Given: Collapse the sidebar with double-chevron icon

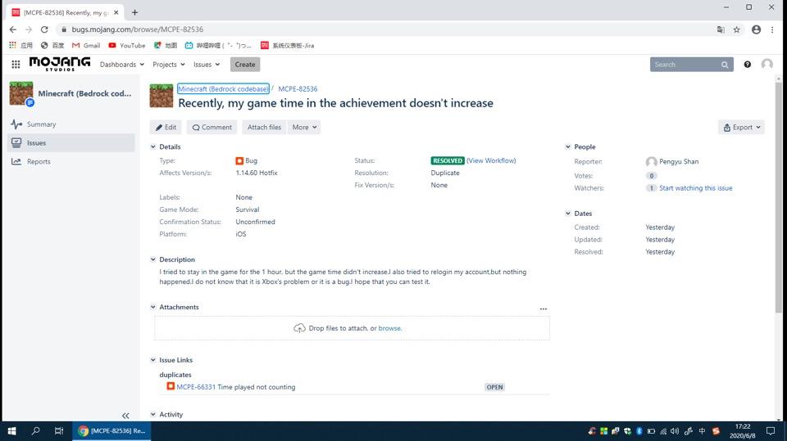Looking at the screenshot, I should [125, 416].
